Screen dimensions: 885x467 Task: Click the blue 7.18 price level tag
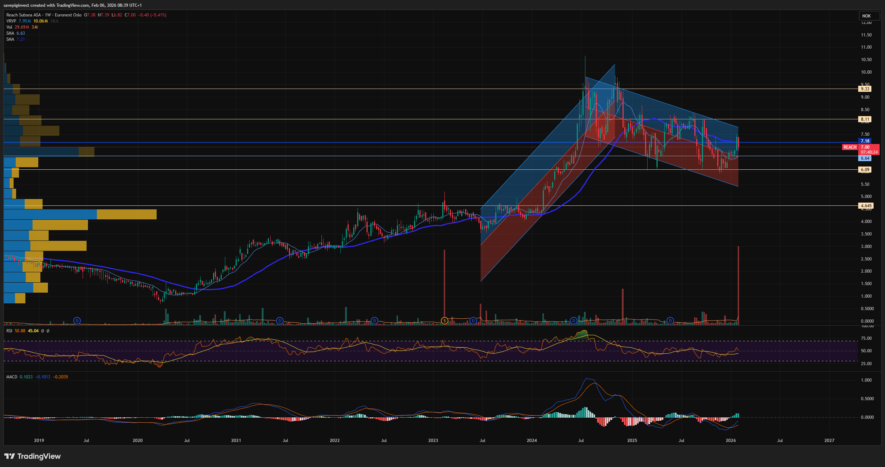click(865, 141)
